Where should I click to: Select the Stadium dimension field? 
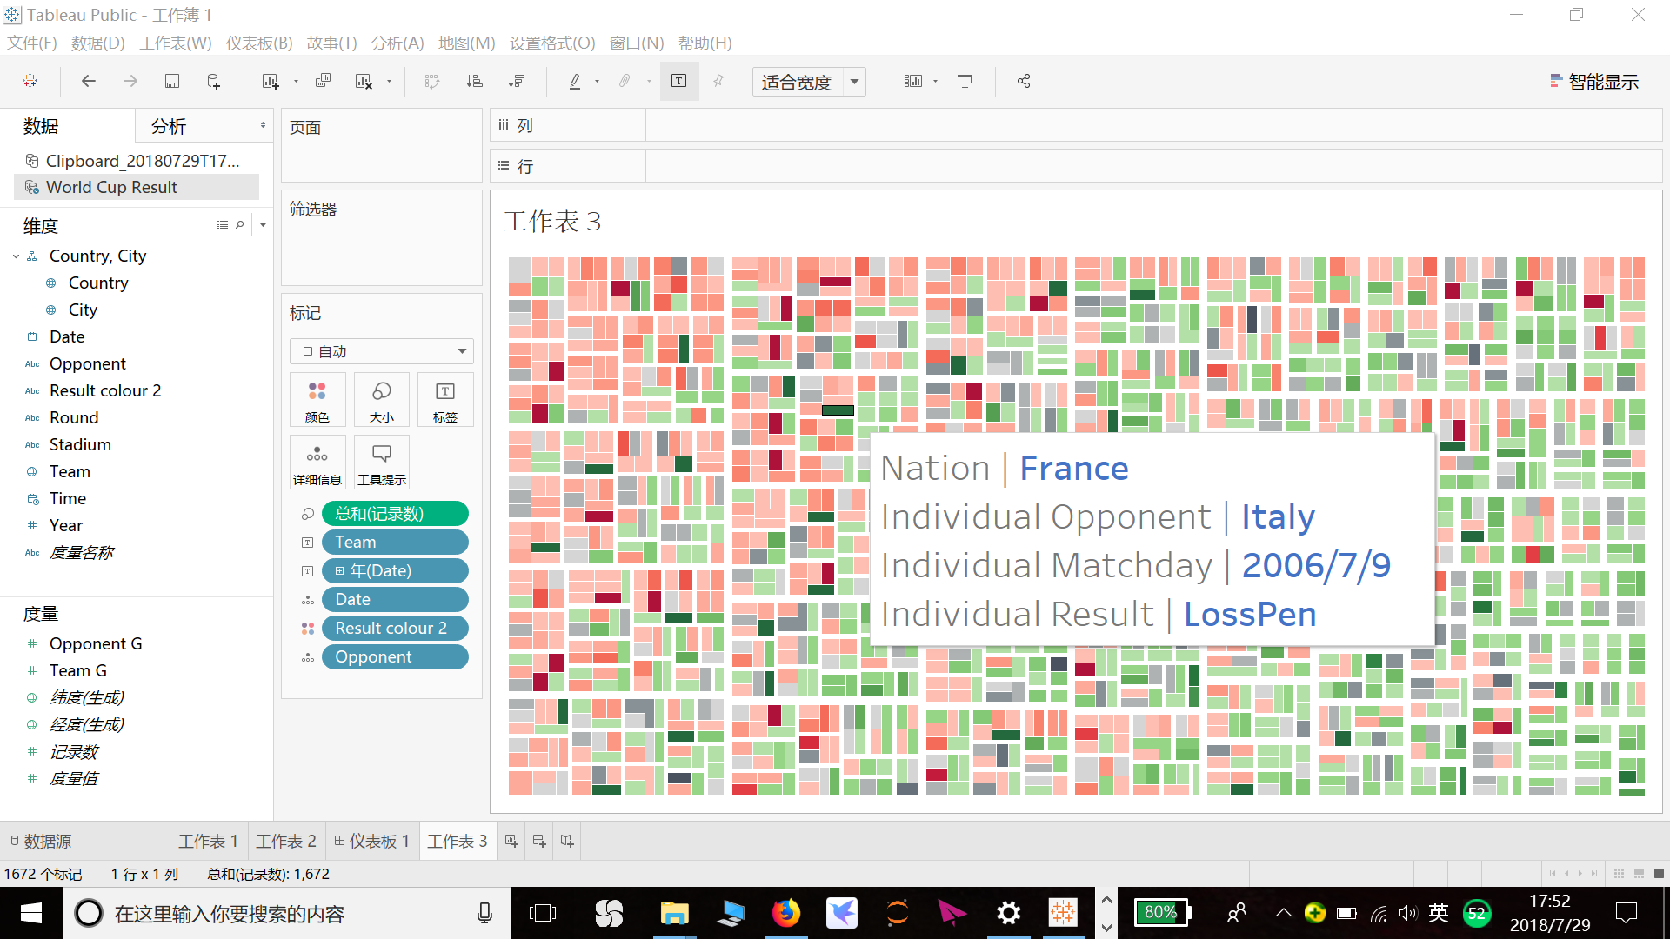tap(80, 445)
